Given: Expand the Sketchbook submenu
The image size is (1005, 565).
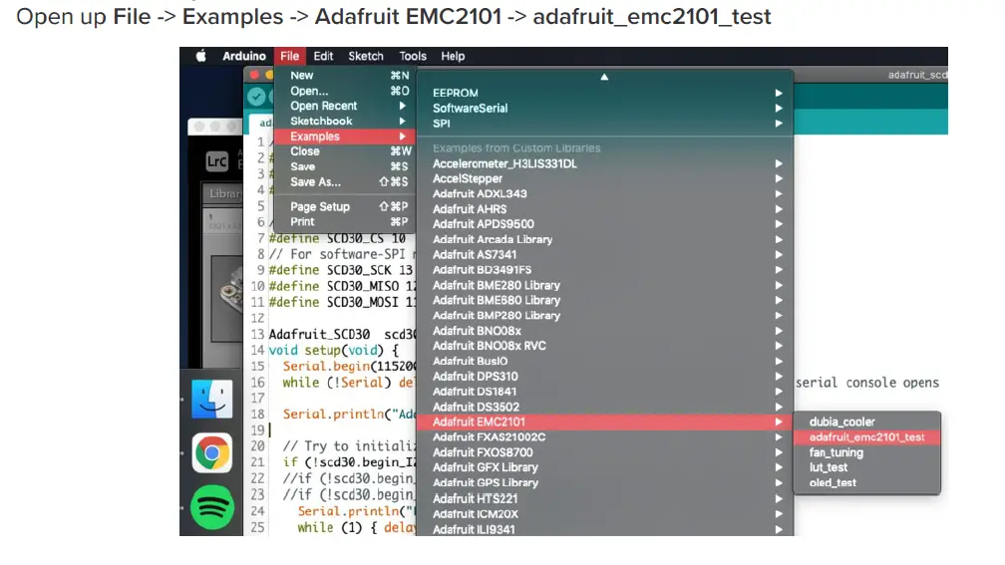Looking at the screenshot, I should (x=345, y=122).
